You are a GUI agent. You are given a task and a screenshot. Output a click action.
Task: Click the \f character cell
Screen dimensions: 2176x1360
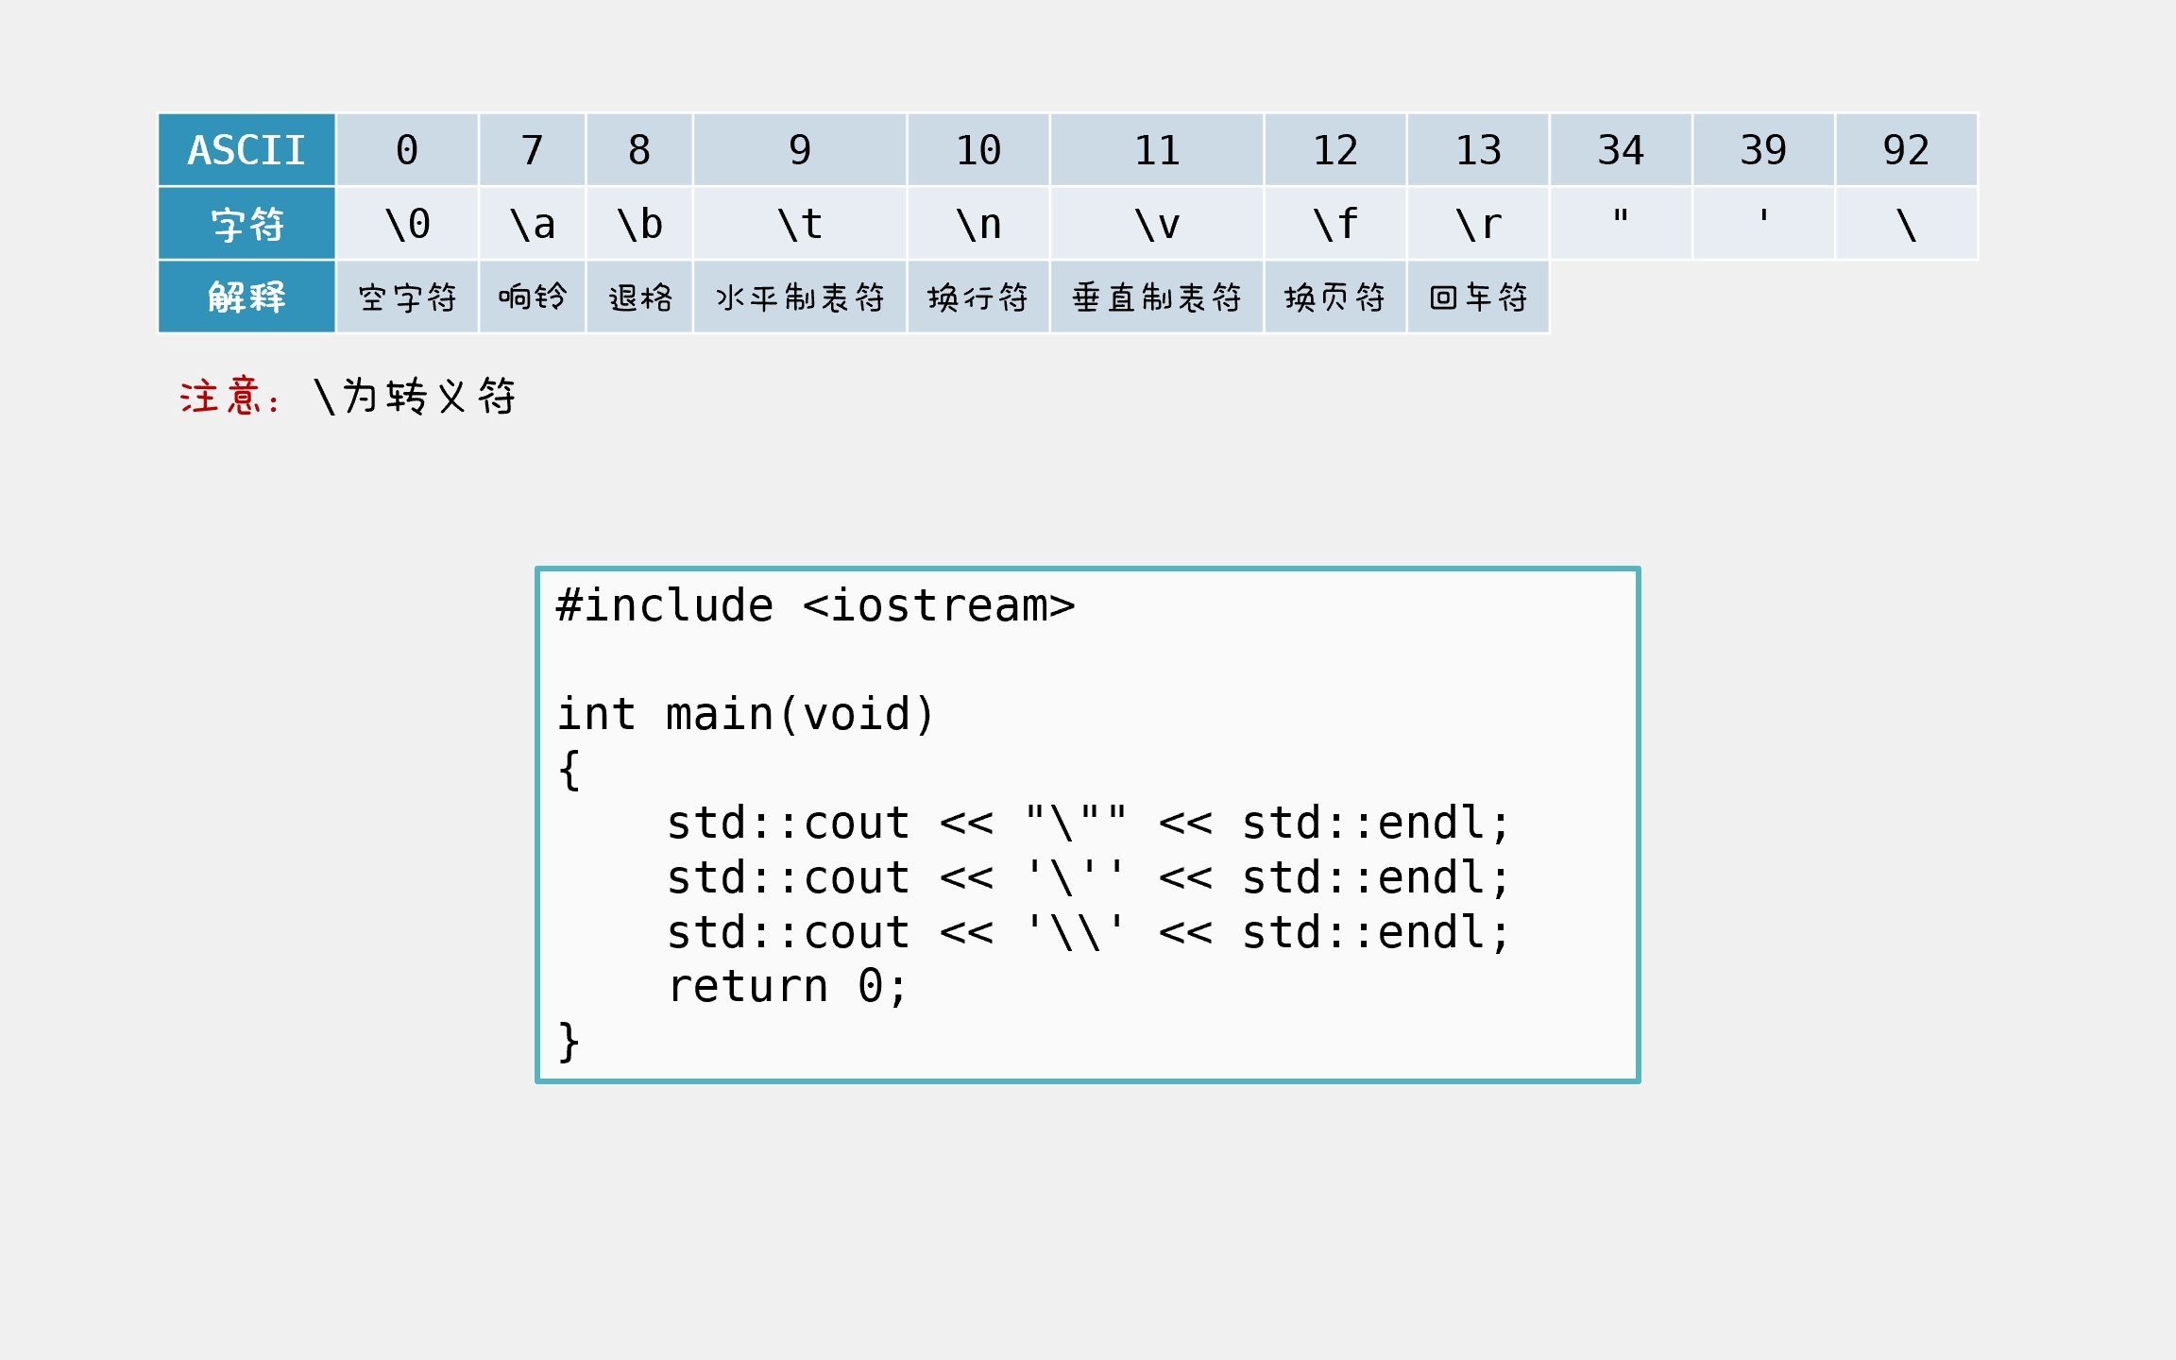point(1335,224)
